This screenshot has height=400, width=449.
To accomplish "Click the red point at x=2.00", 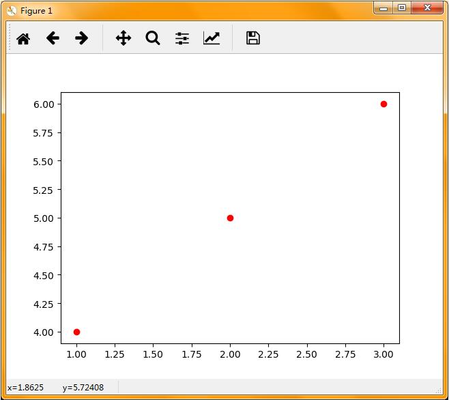I will 230,218.
